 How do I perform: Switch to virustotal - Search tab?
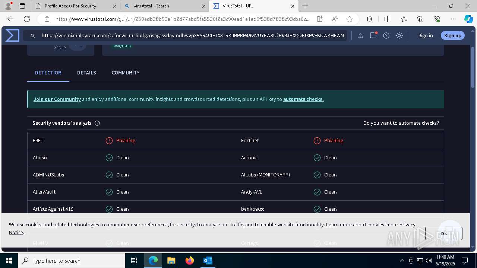coord(164,6)
